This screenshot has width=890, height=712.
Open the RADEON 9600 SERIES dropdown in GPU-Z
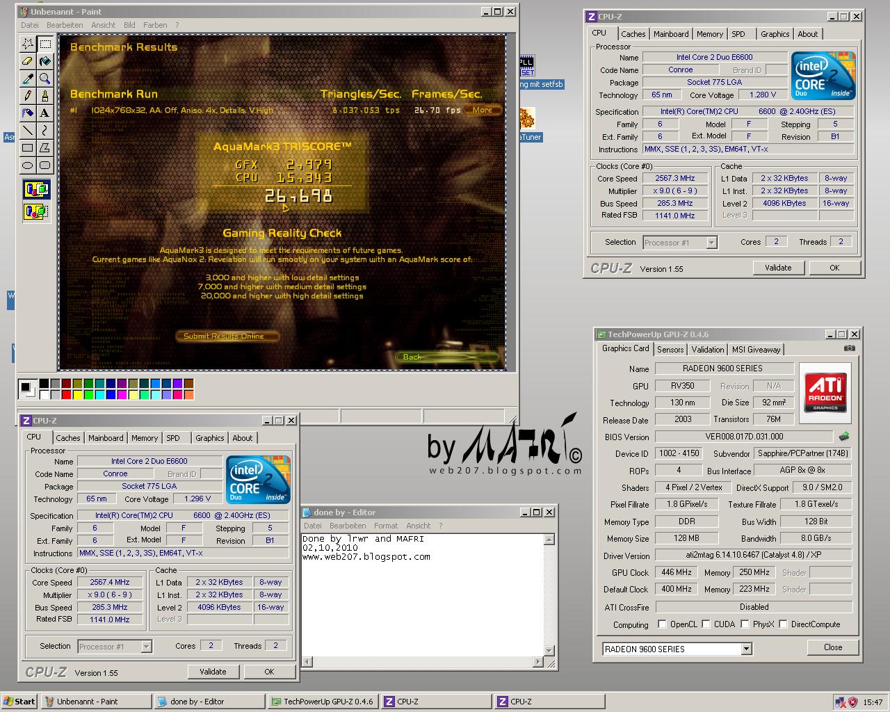click(x=746, y=649)
